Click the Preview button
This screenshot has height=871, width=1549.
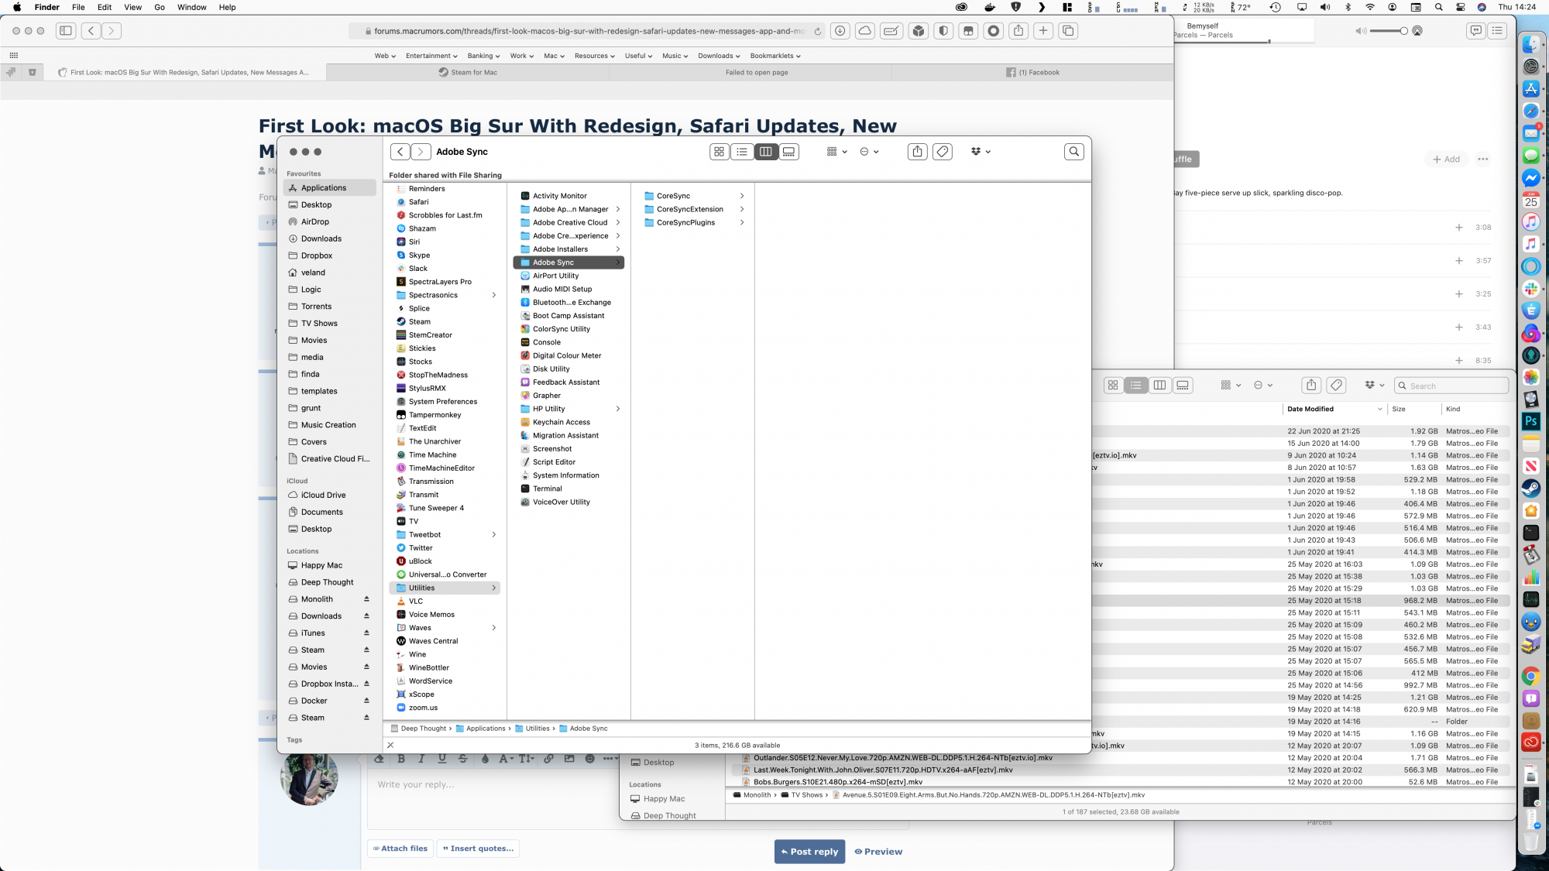[x=878, y=852]
